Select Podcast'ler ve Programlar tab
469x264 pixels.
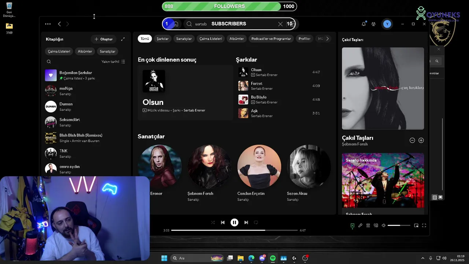point(271,38)
